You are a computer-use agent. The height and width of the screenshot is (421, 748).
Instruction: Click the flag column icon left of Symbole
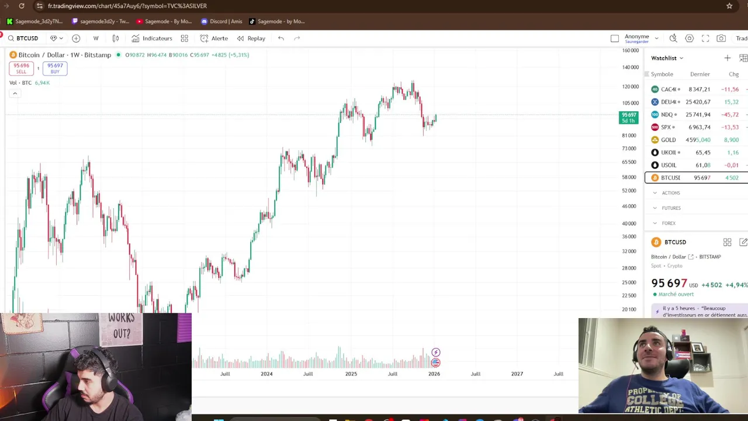647,74
